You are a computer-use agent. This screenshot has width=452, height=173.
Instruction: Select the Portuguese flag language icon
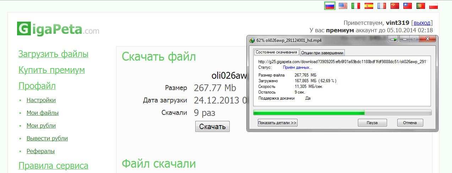click(421, 6)
